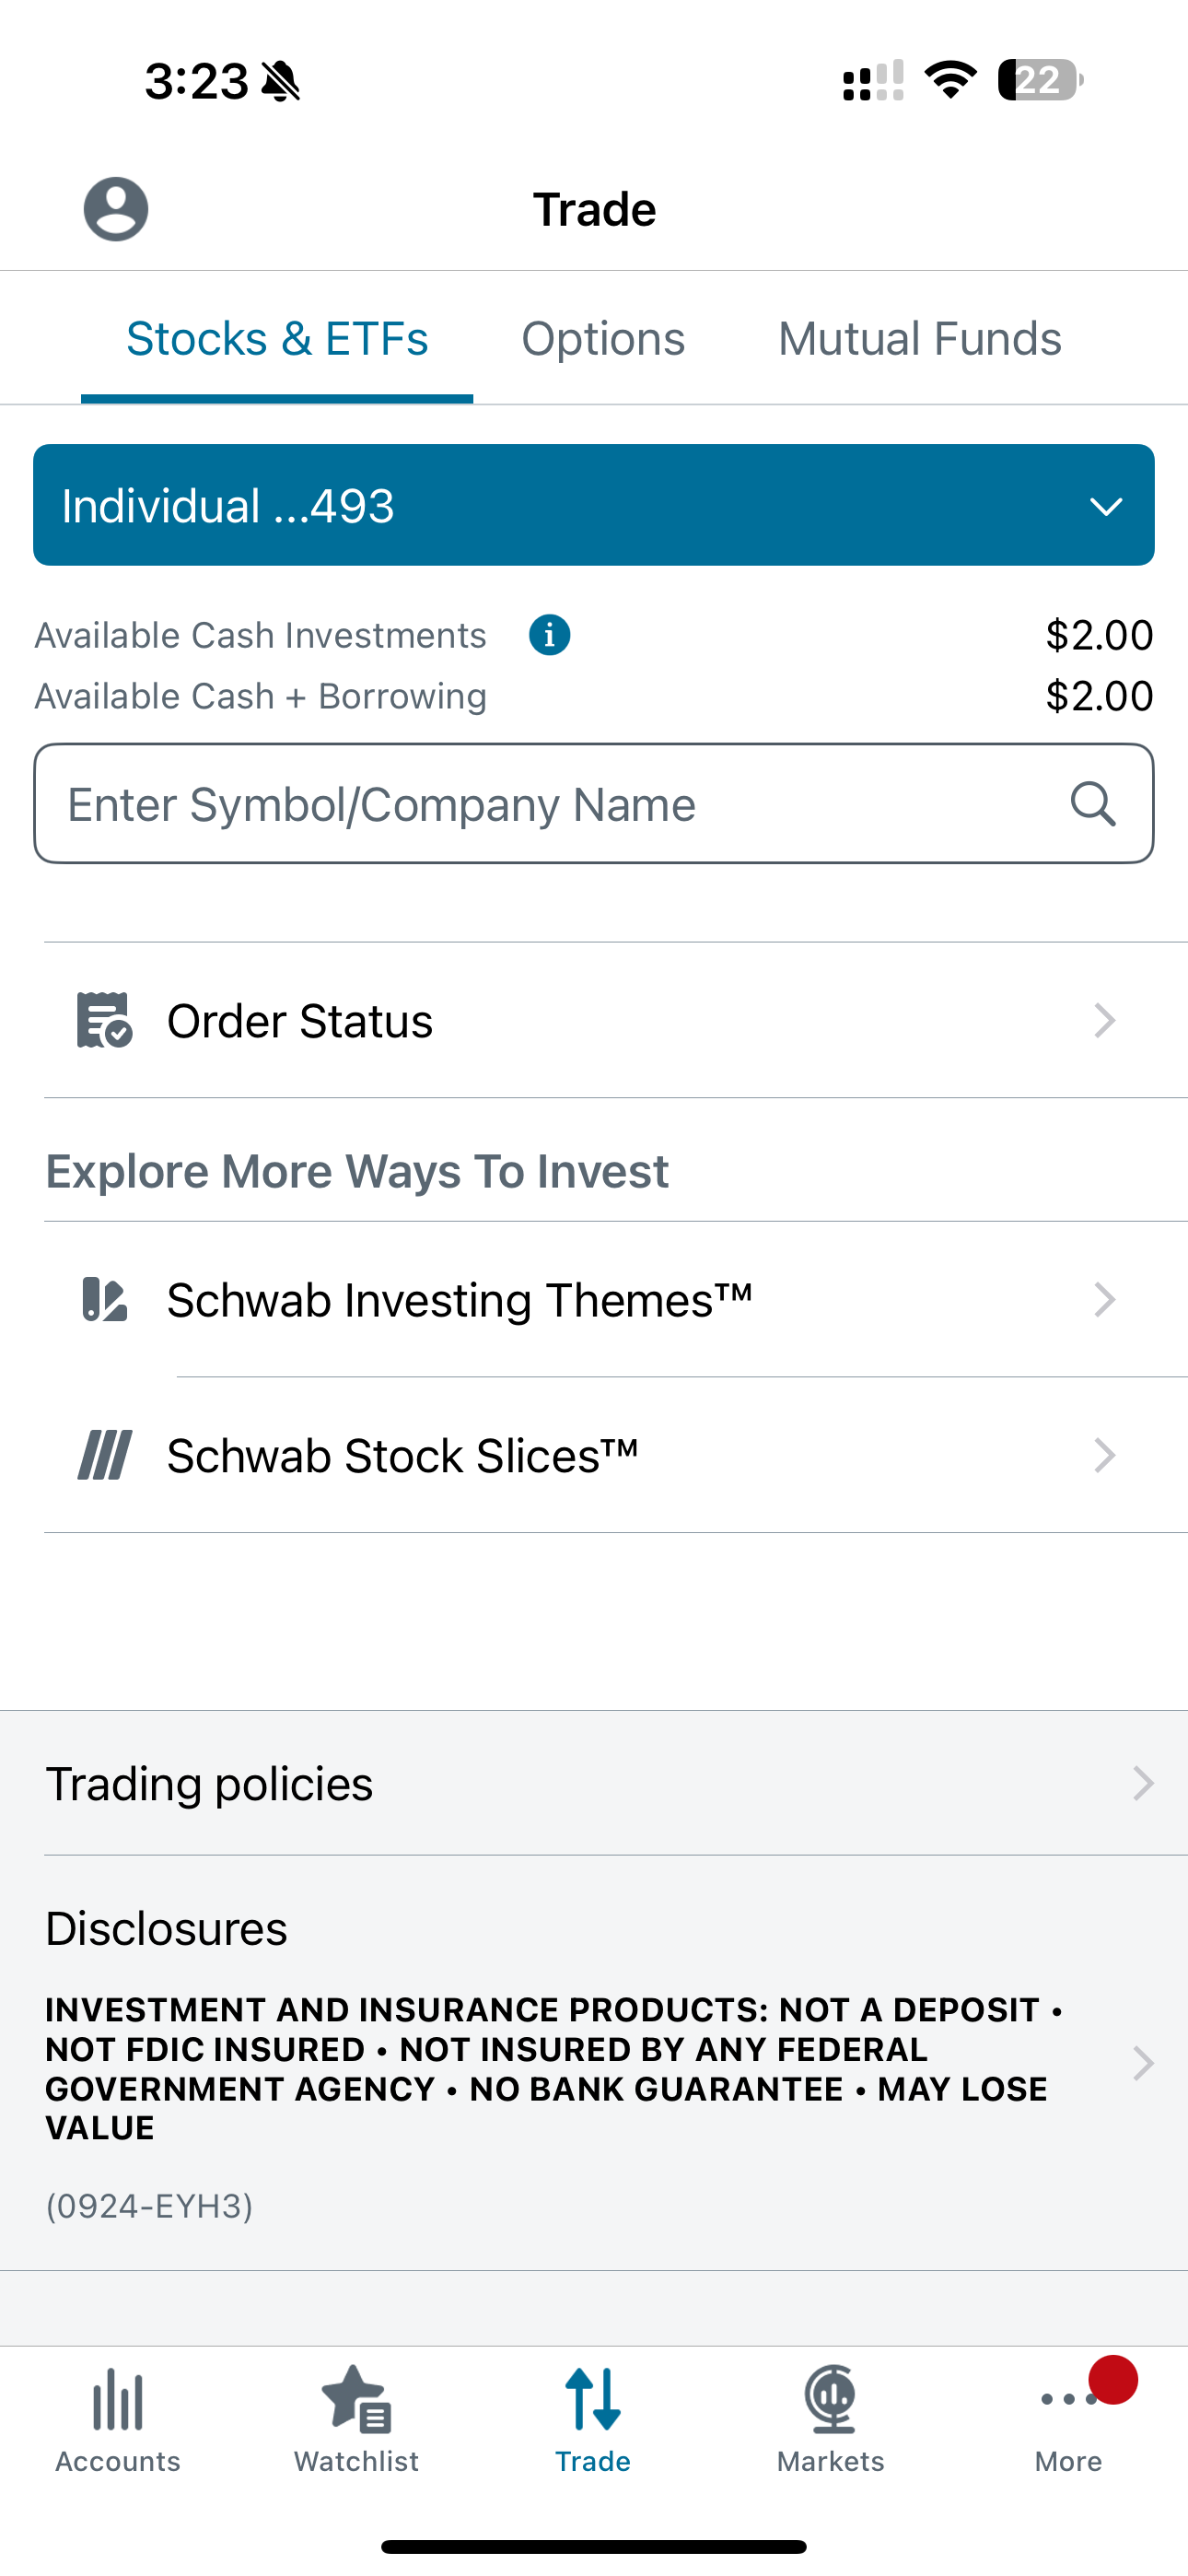The image size is (1188, 2576).
Task: Select the Stocks & ETFs tab
Action: (277, 339)
